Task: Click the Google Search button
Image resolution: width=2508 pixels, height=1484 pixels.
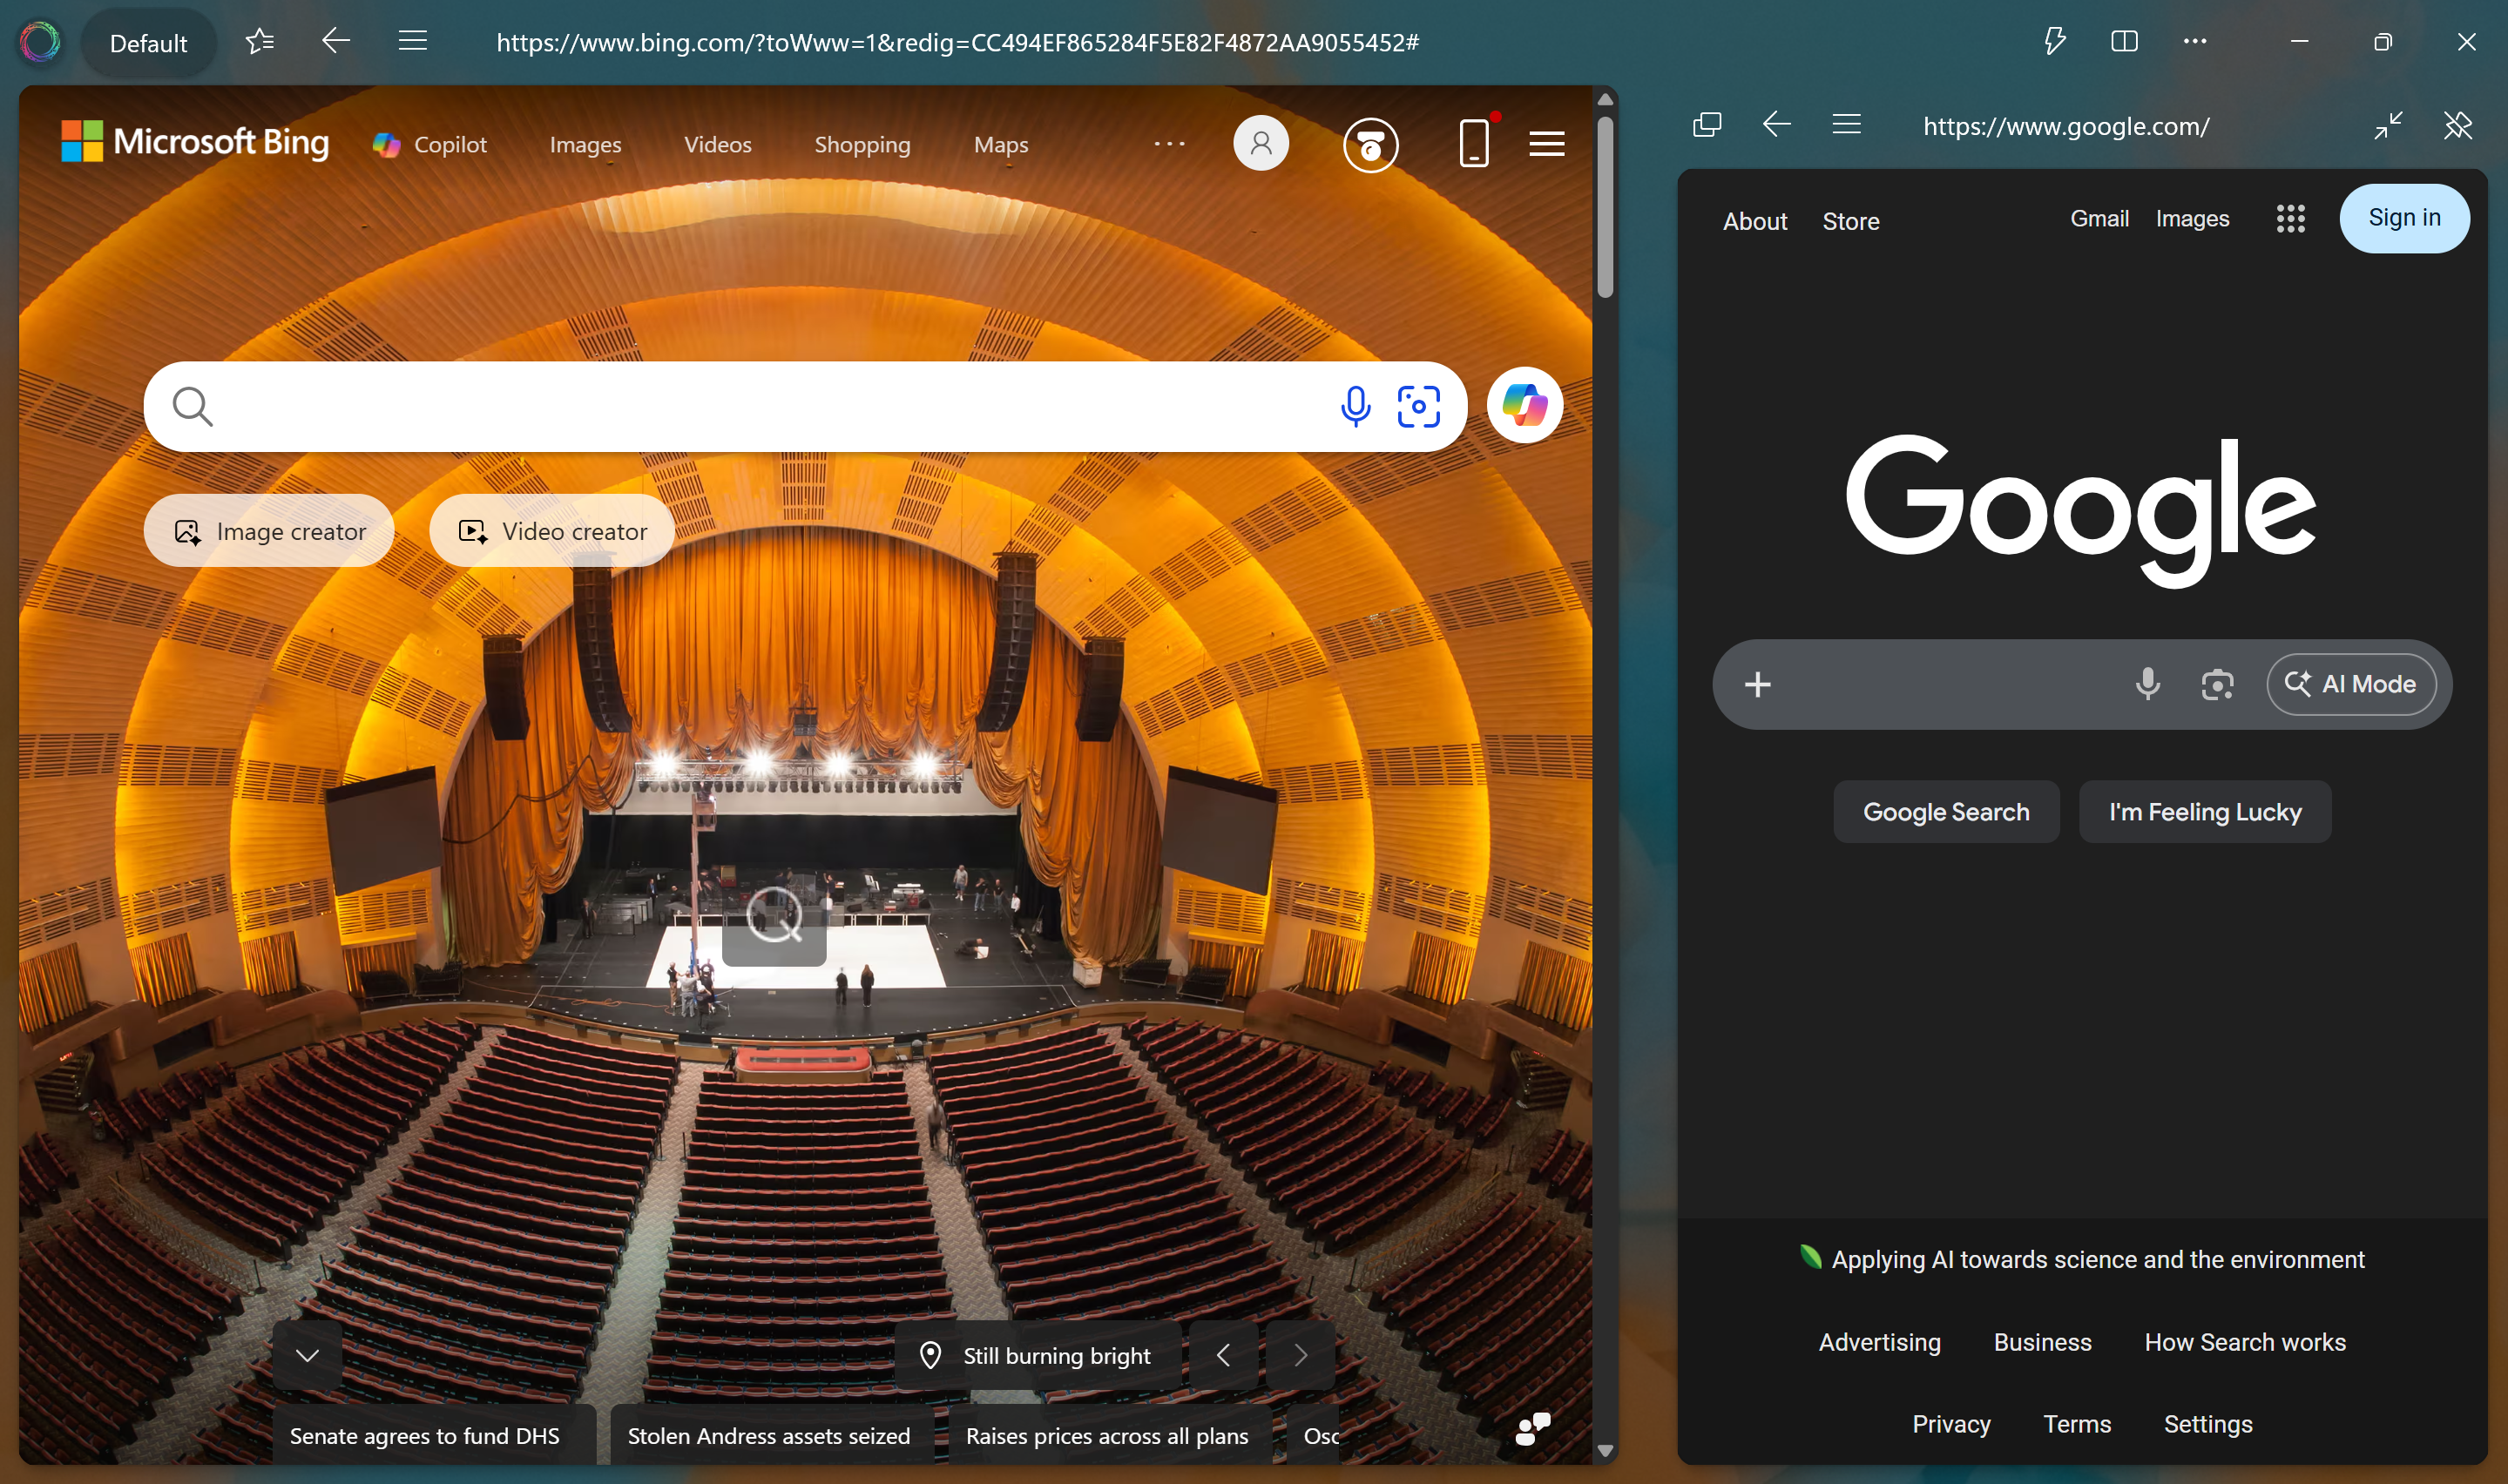Action: [x=1946, y=811]
